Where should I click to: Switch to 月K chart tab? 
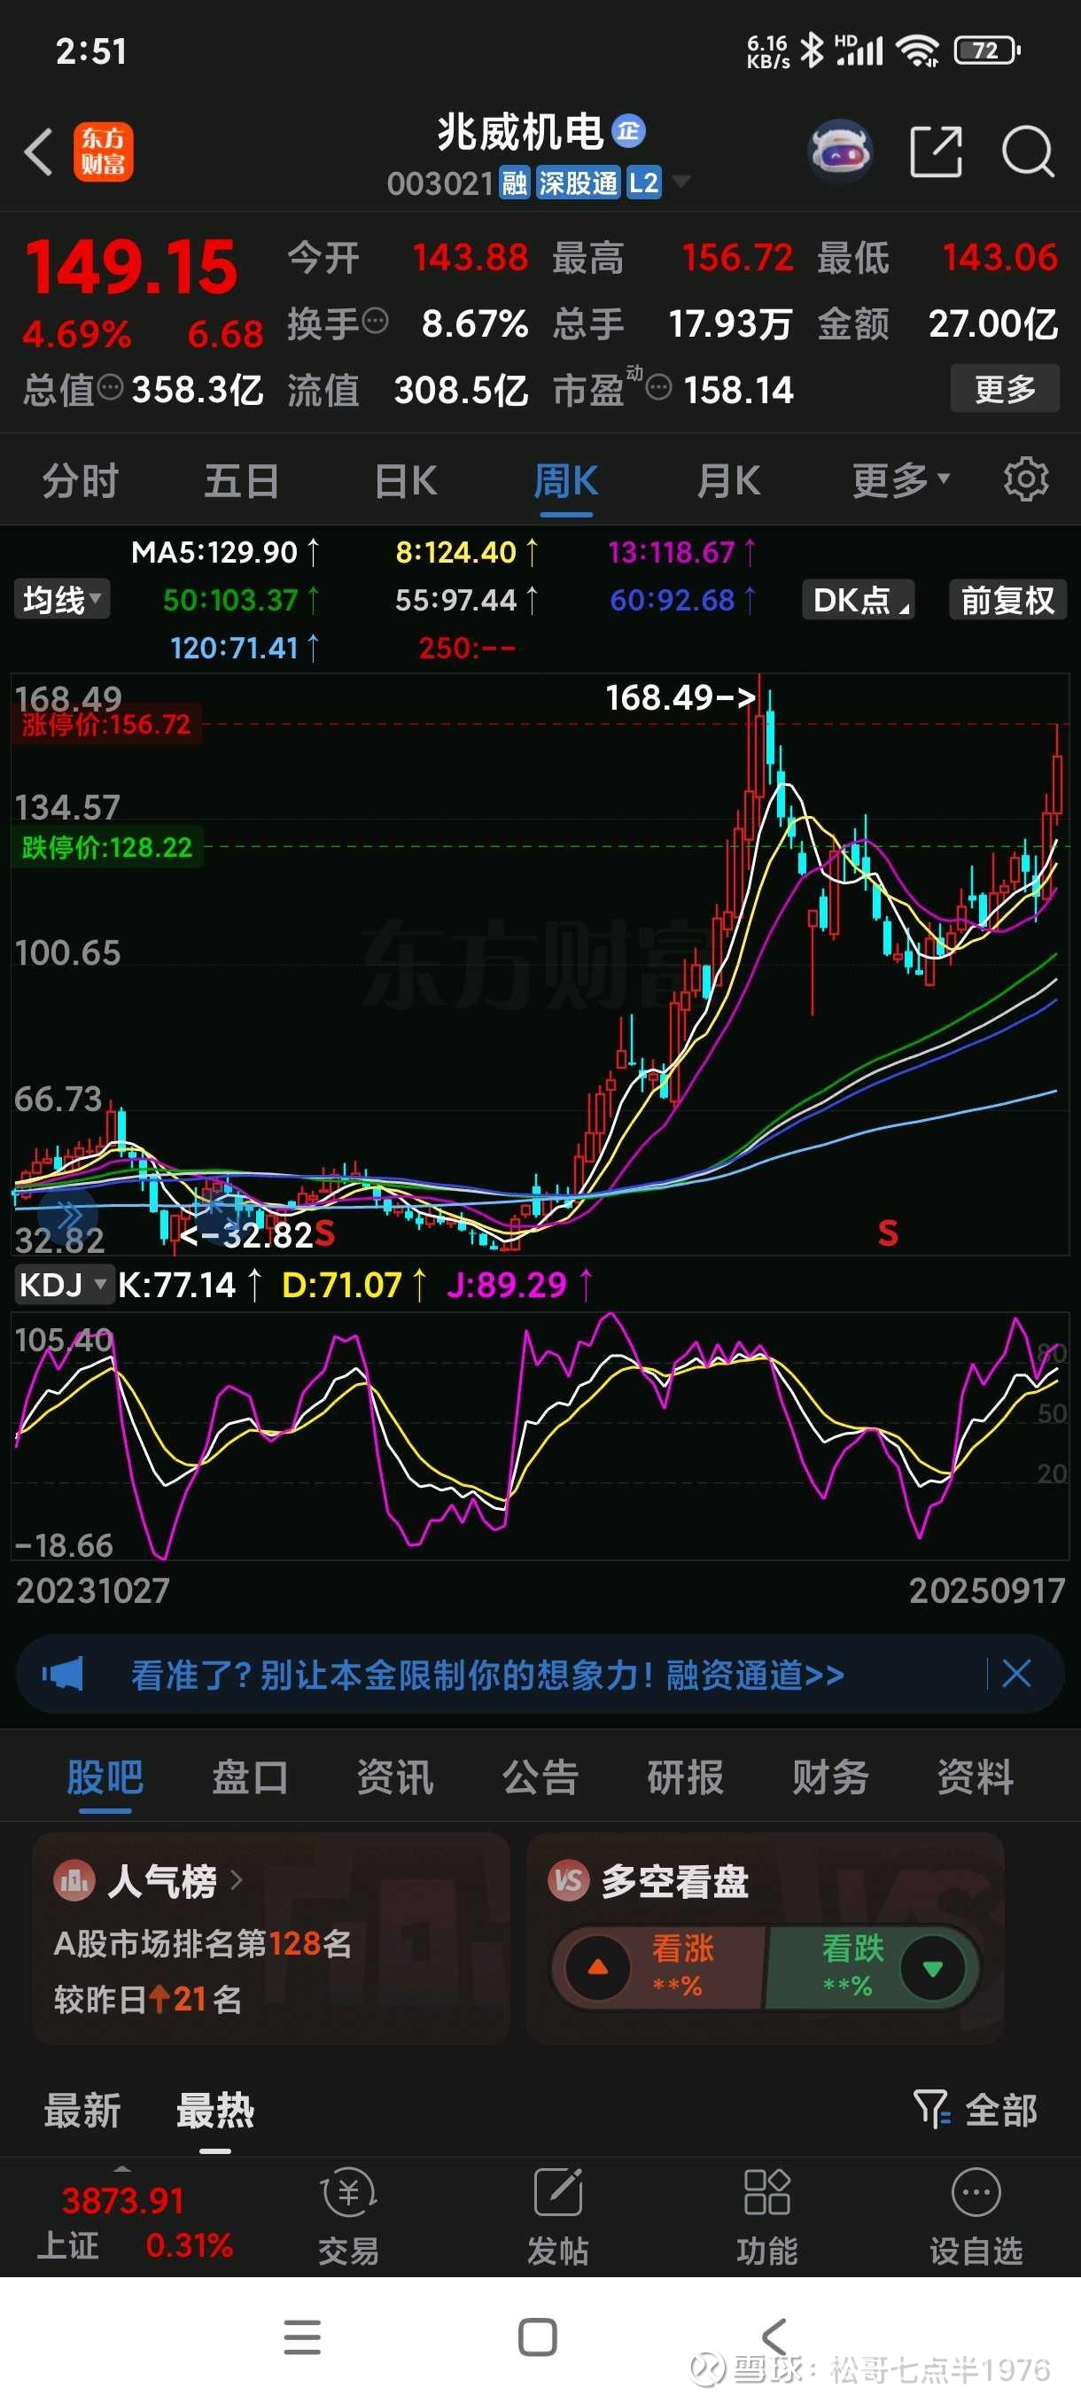(x=728, y=481)
